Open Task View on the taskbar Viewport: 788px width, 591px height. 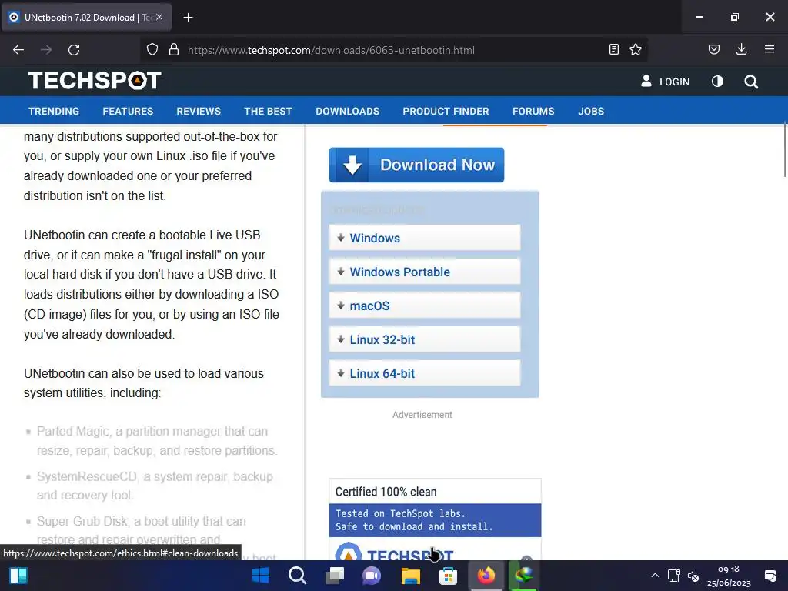point(335,576)
